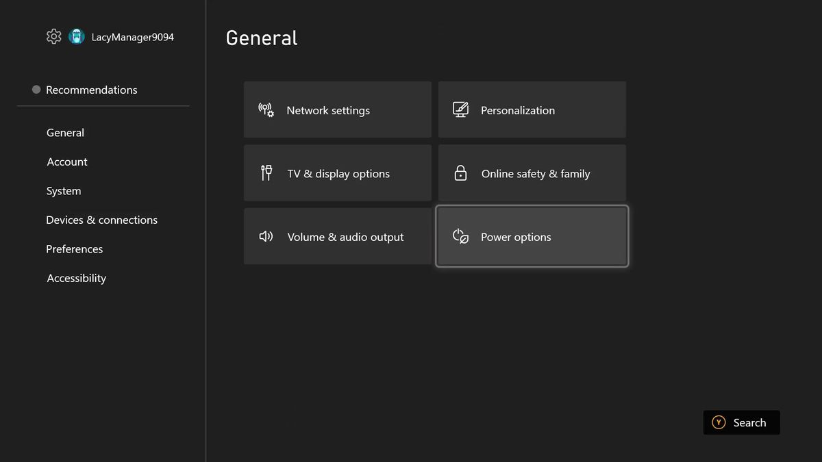The image size is (822, 462).
Task: Open the LacyManager9094 profile avatar
Action: [x=76, y=37]
